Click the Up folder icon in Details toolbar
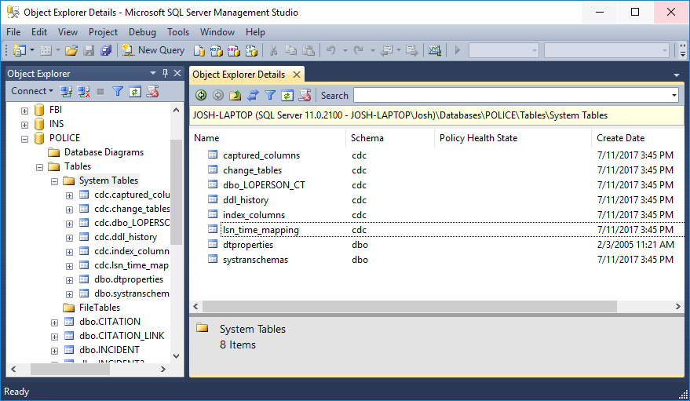 pos(235,95)
